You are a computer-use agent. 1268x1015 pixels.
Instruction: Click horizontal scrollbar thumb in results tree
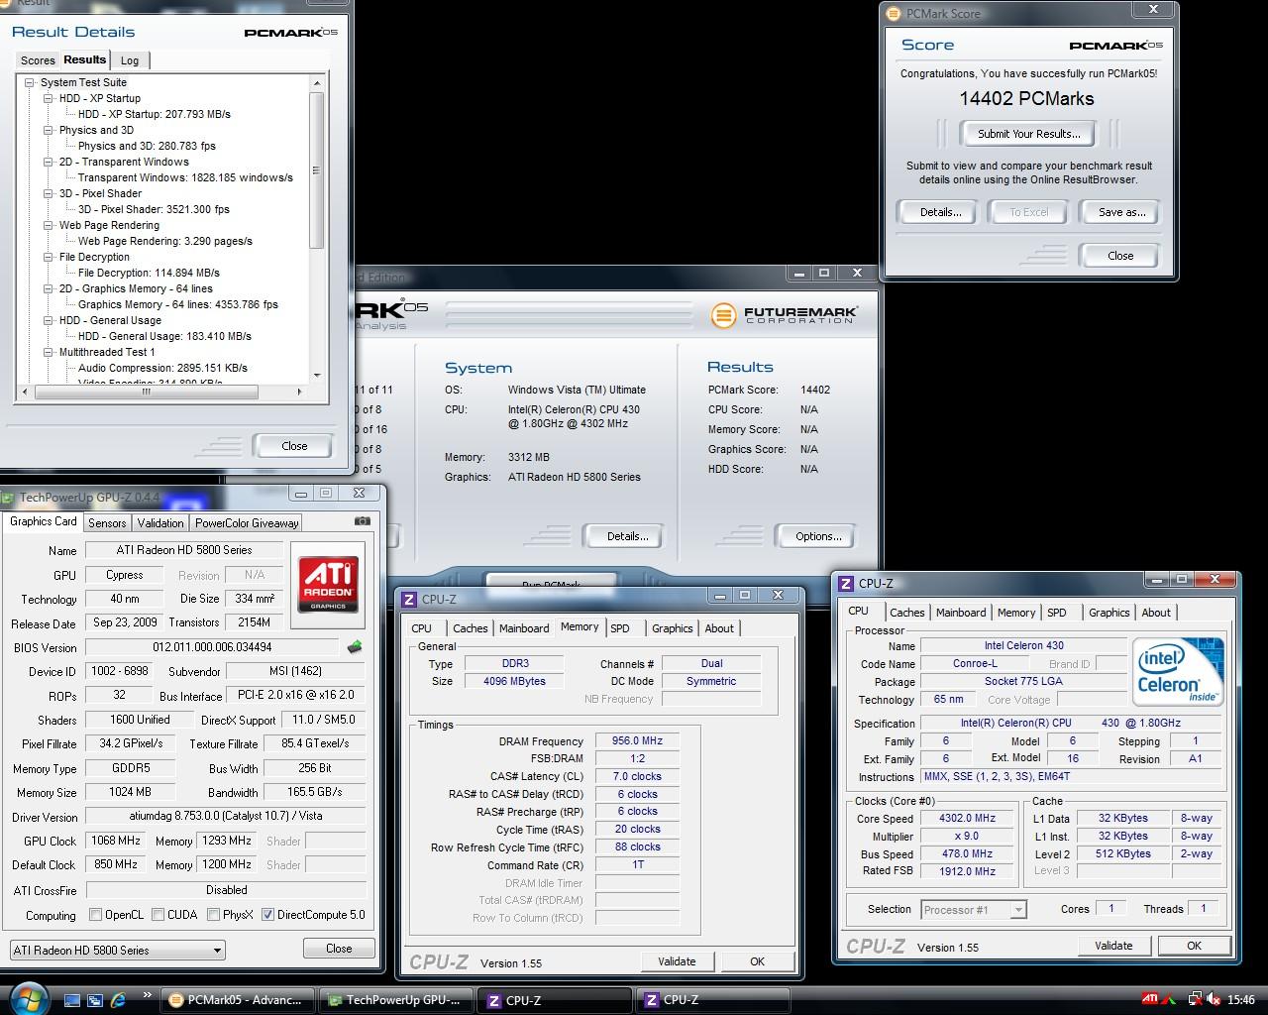click(146, 392)
